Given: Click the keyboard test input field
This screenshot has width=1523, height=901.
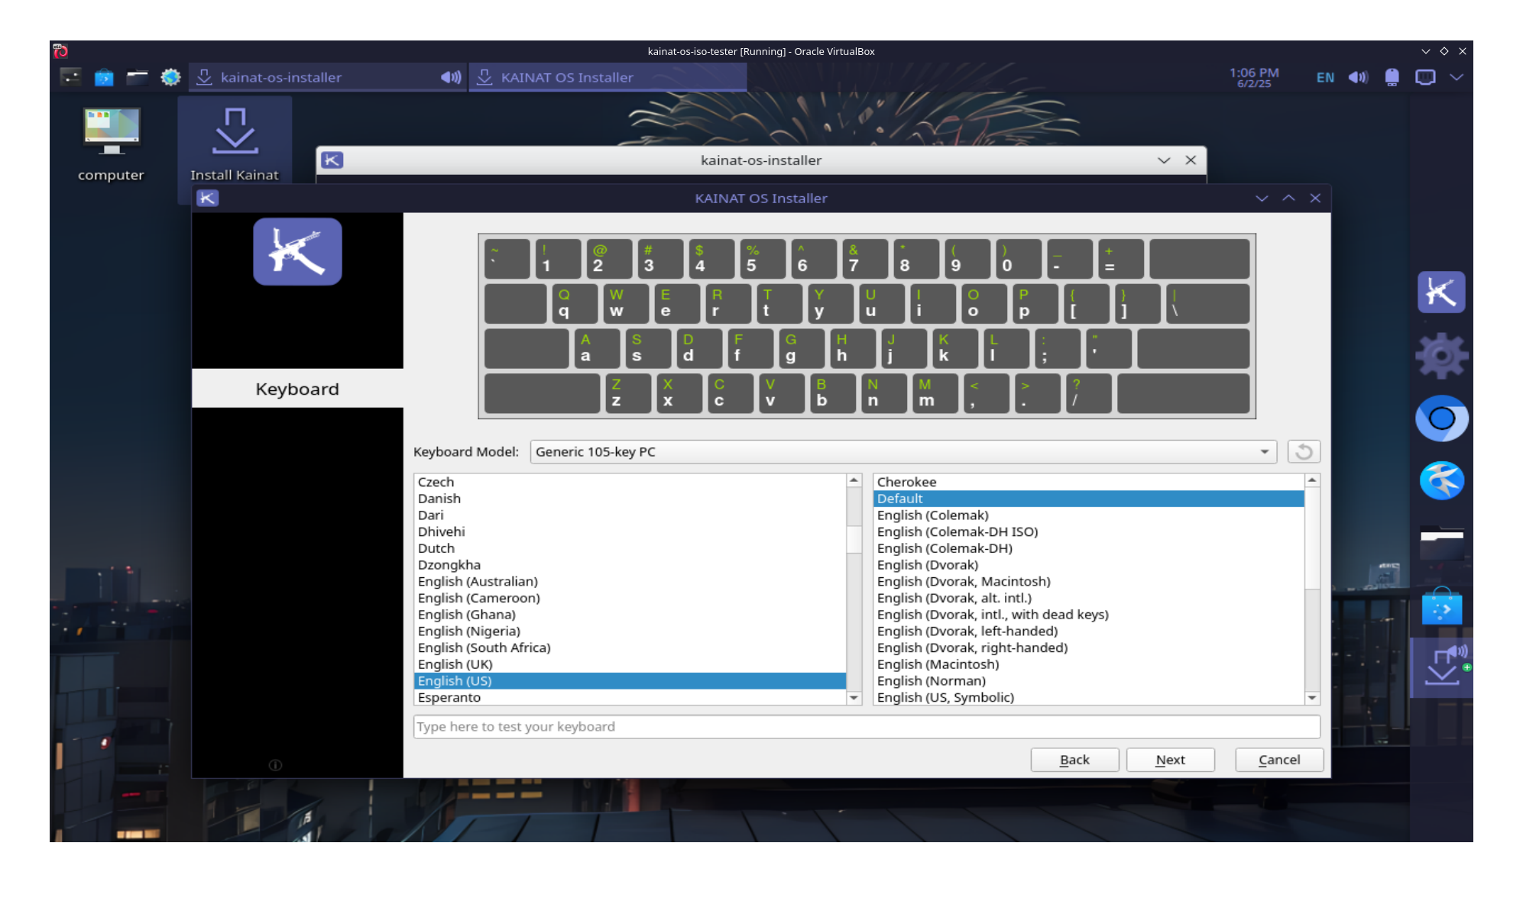Looking at the screenshot, I should tap(867, 727).
